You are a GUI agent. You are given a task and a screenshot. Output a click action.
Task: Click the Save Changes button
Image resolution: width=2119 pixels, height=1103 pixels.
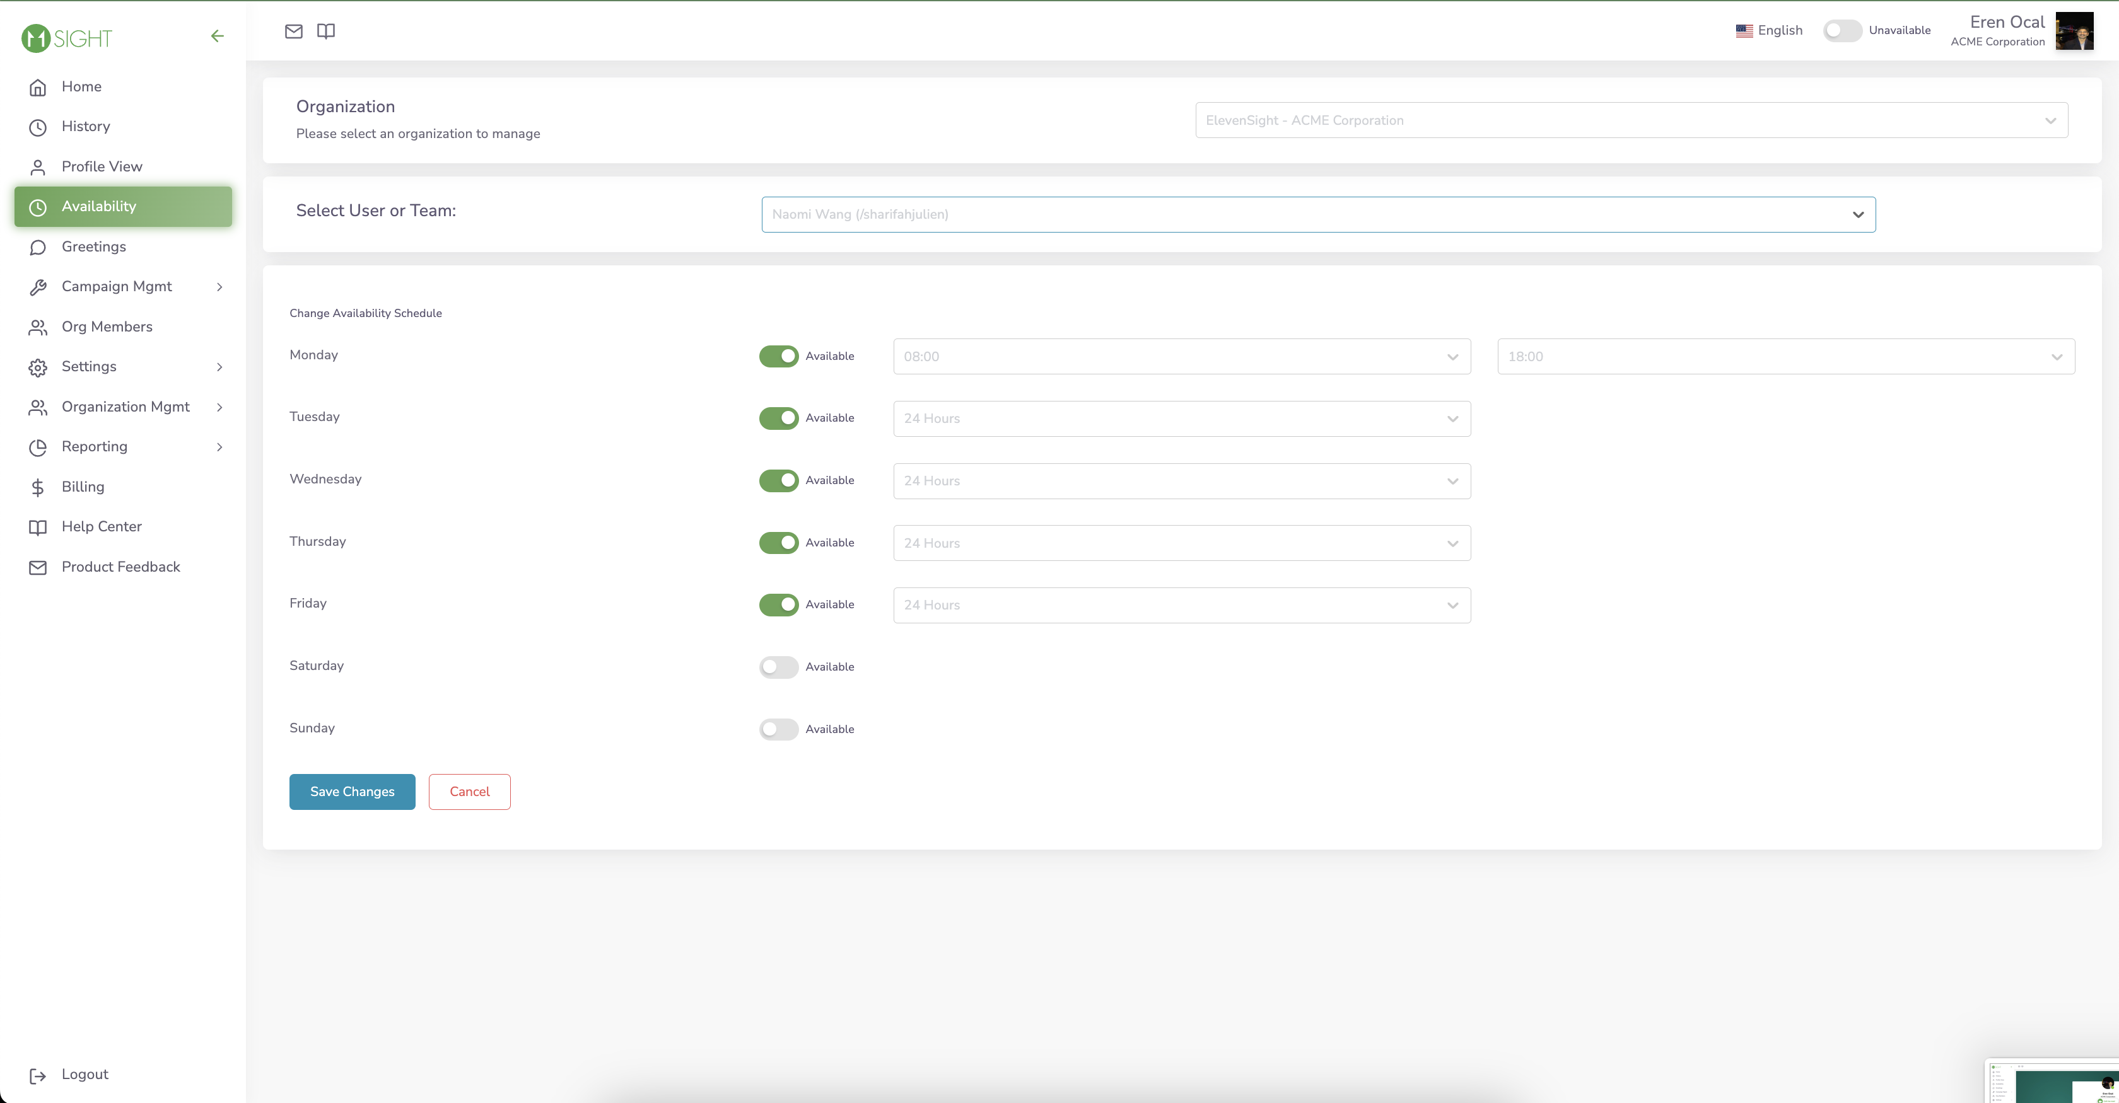(351, 792)
